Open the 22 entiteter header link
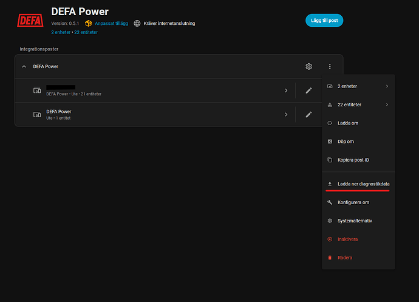419x302 pixels. point(86,32)
